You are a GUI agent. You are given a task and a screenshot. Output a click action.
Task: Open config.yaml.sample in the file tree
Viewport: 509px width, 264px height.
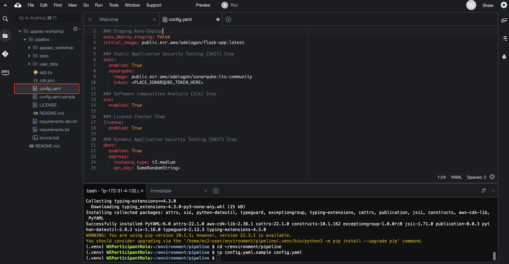tap(57, 97)
